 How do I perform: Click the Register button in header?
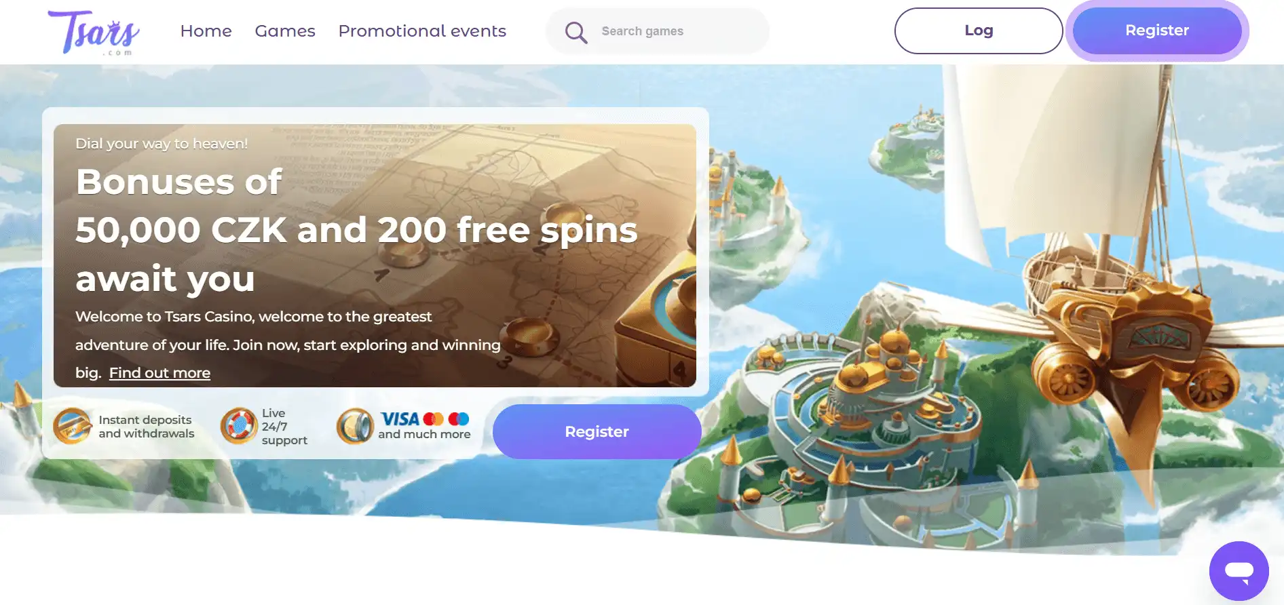[x=1157, y=31]
